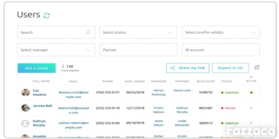Click the Export in xls button

pos(231,68)
